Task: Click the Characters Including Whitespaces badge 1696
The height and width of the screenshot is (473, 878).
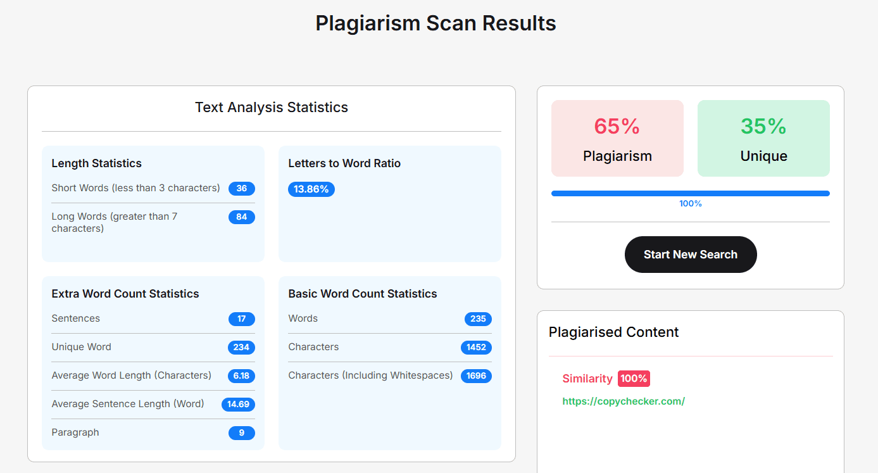Action: coord(476,376)
